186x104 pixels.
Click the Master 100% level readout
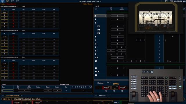coord(116,84)
